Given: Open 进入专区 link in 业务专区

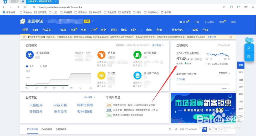Looking at the screenshot, I should (89, 97).
